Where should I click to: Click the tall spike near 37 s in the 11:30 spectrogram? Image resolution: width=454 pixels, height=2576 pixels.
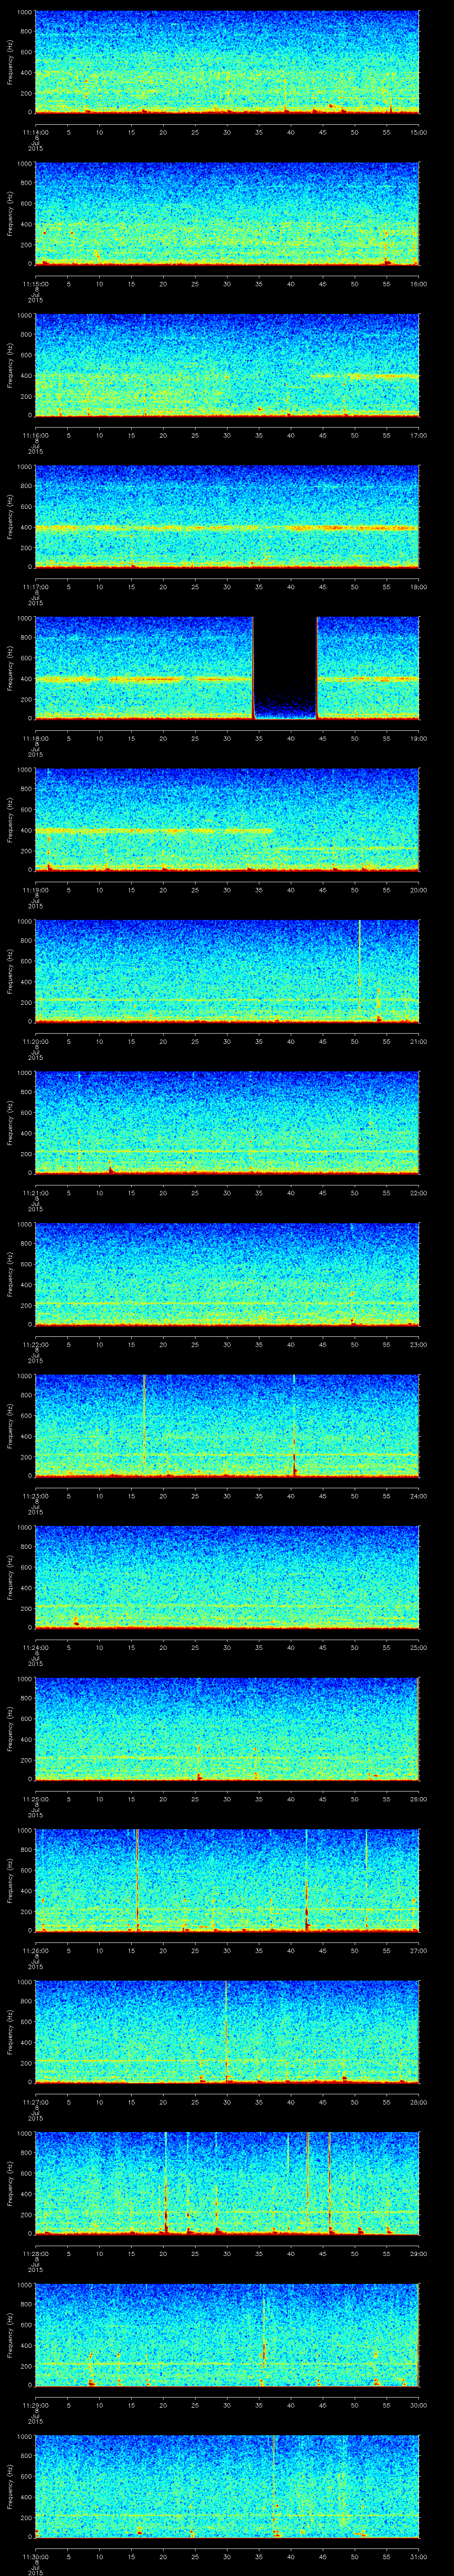274,2485
